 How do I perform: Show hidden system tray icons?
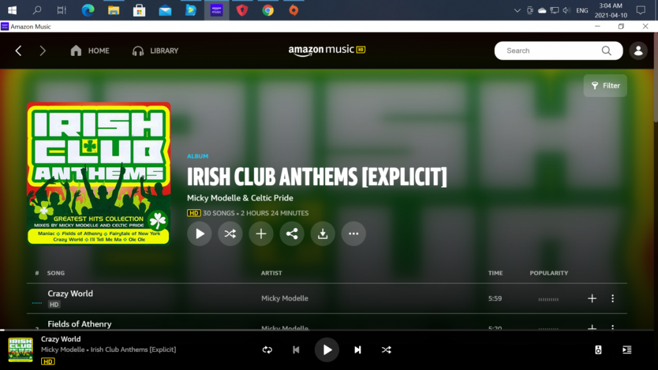point(517,10)
